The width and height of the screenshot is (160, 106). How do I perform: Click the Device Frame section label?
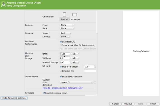pos(32,76)
